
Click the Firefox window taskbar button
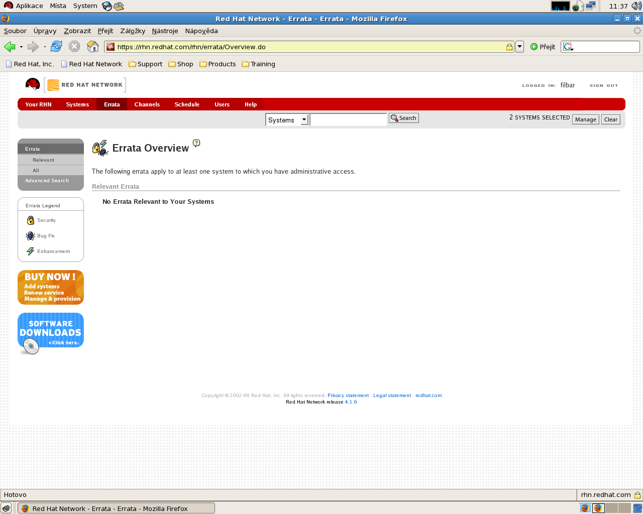pos(116,508)
